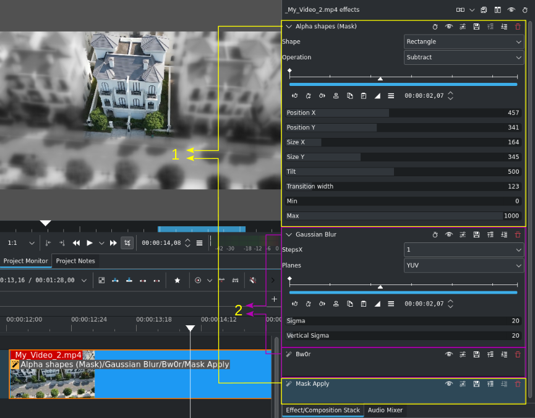Fast forward the project monitor
The image size is (535, 418).
click(x=113, y=243)
